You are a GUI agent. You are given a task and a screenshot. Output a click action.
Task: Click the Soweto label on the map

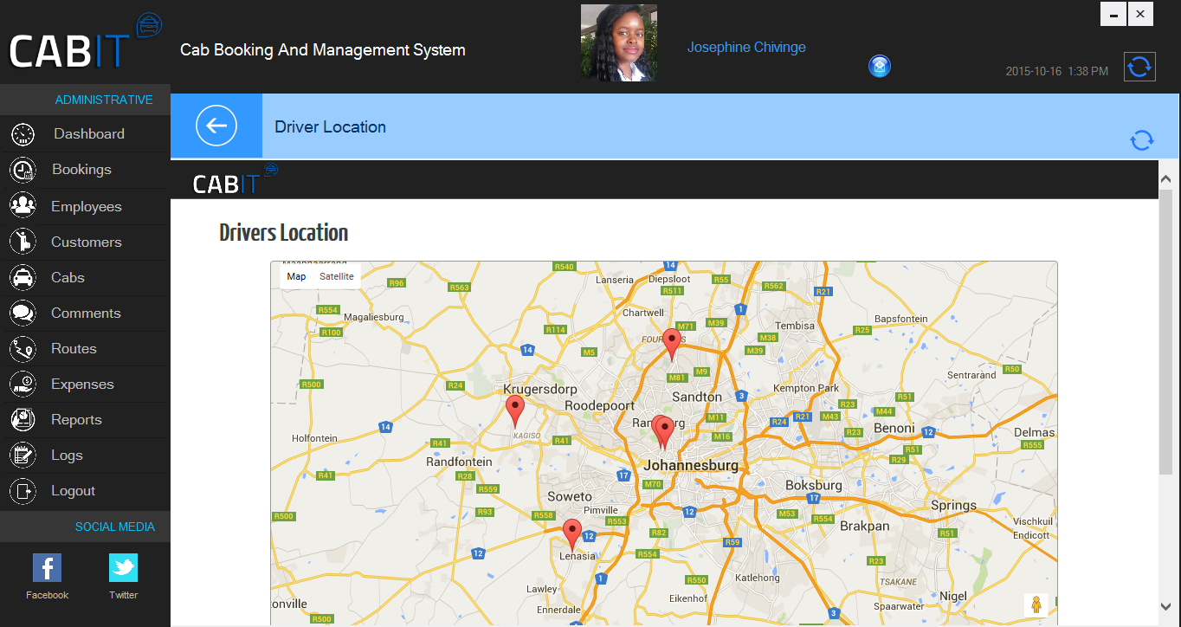(x=570, y=496)
